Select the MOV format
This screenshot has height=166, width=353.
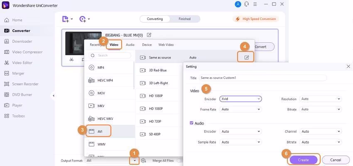click(109, 93)
